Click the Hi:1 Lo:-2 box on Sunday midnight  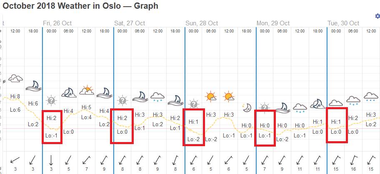[x=194, y=127]
